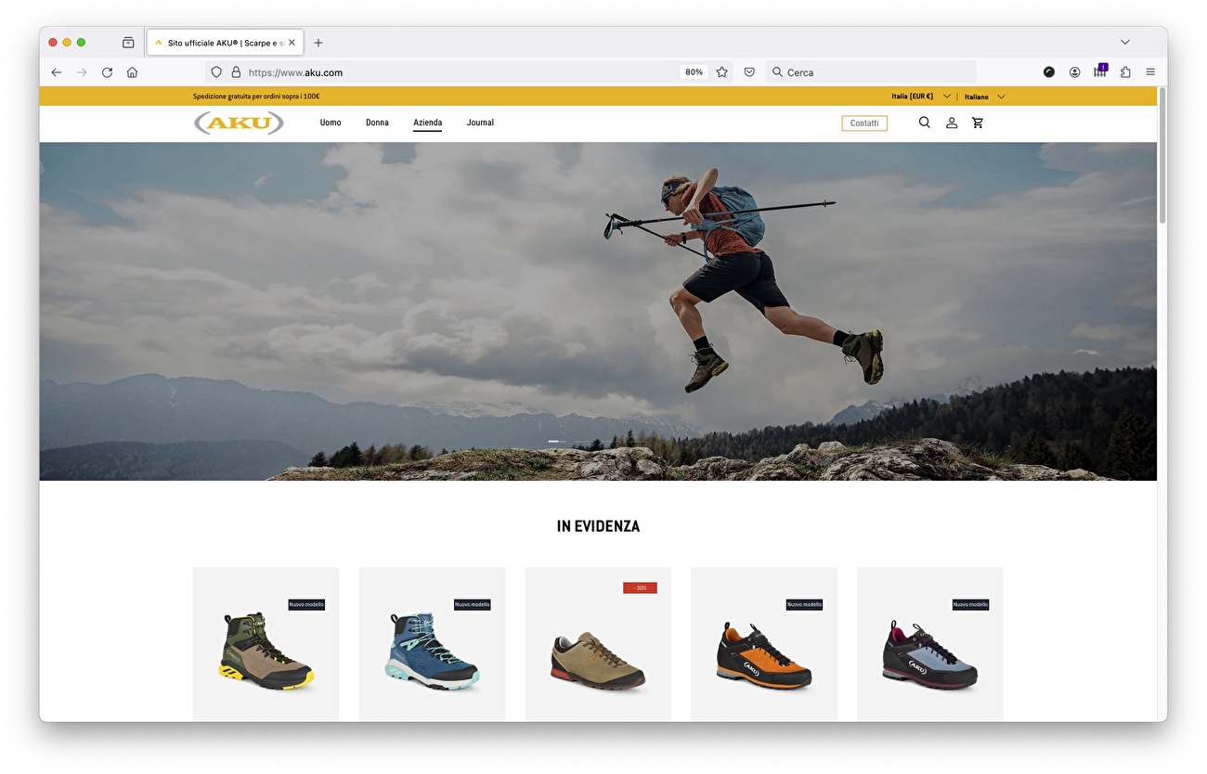The image size is (1207, 774).
Task: Open the browser home page icon
Action: pyautogui.click(x=132, y=72)
